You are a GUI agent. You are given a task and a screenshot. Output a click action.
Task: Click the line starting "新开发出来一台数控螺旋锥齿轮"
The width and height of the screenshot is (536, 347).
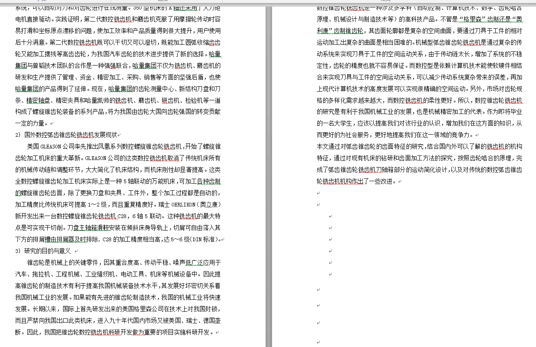(118, 216)
